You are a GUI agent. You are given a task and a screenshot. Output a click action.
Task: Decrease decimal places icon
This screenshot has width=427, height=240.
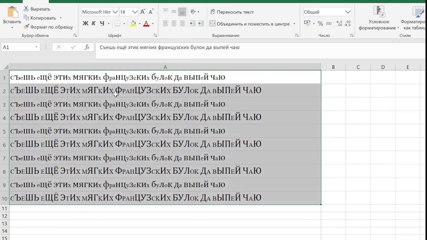click(x=348, y=23)
